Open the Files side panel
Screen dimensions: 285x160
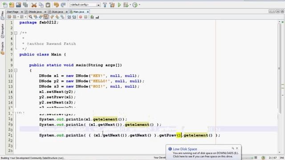click(2, 16)
